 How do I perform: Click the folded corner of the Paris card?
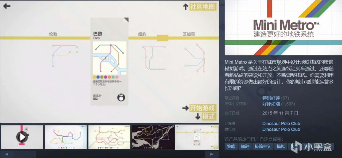pyautogui.click(x=126, y=20)
